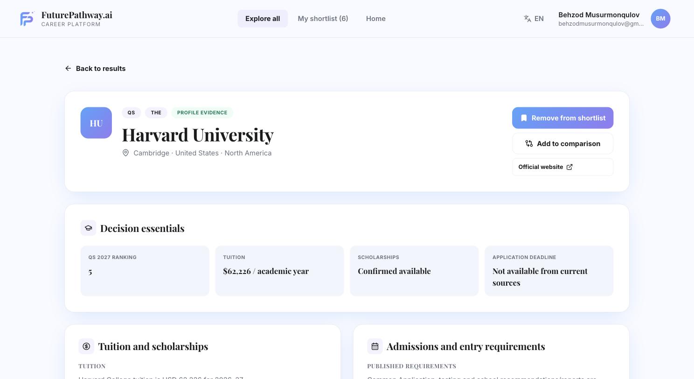Remove Harvard from shortlist
The image size is (694, 379).
(562, 118)
